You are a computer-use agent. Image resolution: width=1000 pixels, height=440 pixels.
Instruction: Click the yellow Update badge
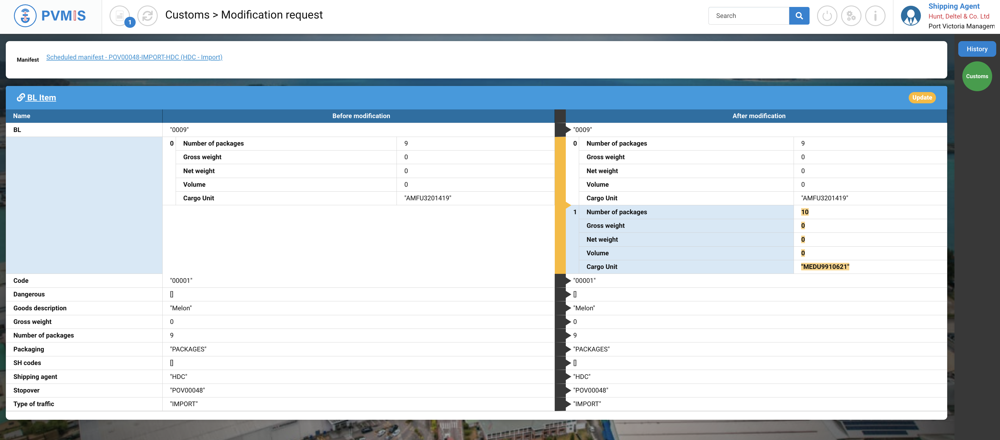[922, 98]
